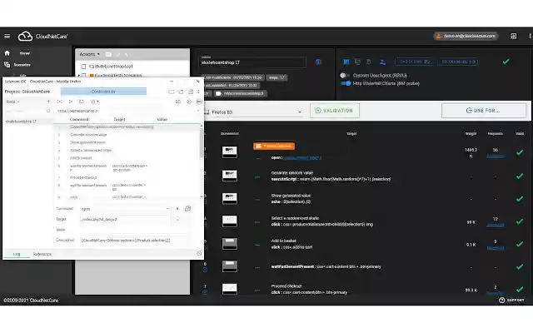Switch to Reference tab in Selenium IDE

tap(42, 254)
